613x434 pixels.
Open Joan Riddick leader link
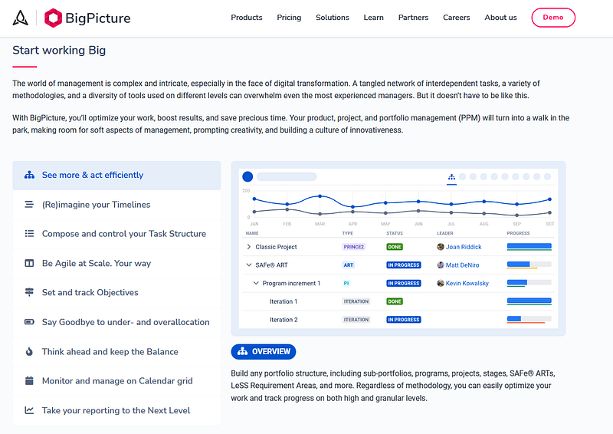pyautogui.click(x=464, y=247)
